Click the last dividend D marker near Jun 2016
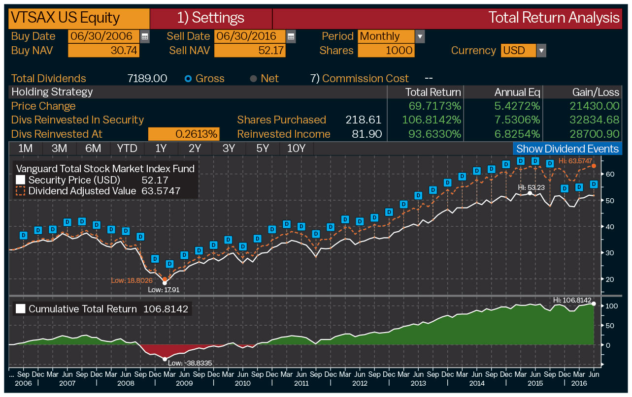The height and width of the screenshot is (397, 632). coord(594,184)
